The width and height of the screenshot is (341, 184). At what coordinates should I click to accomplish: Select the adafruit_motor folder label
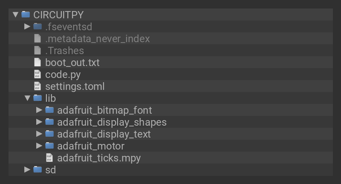tap(91, 146)
